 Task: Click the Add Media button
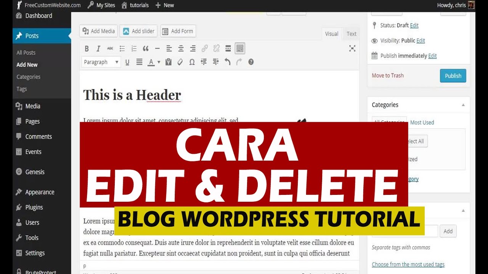(x=98, y=31)
